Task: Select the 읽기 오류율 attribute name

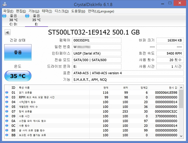Action: [x=26, y=93]
